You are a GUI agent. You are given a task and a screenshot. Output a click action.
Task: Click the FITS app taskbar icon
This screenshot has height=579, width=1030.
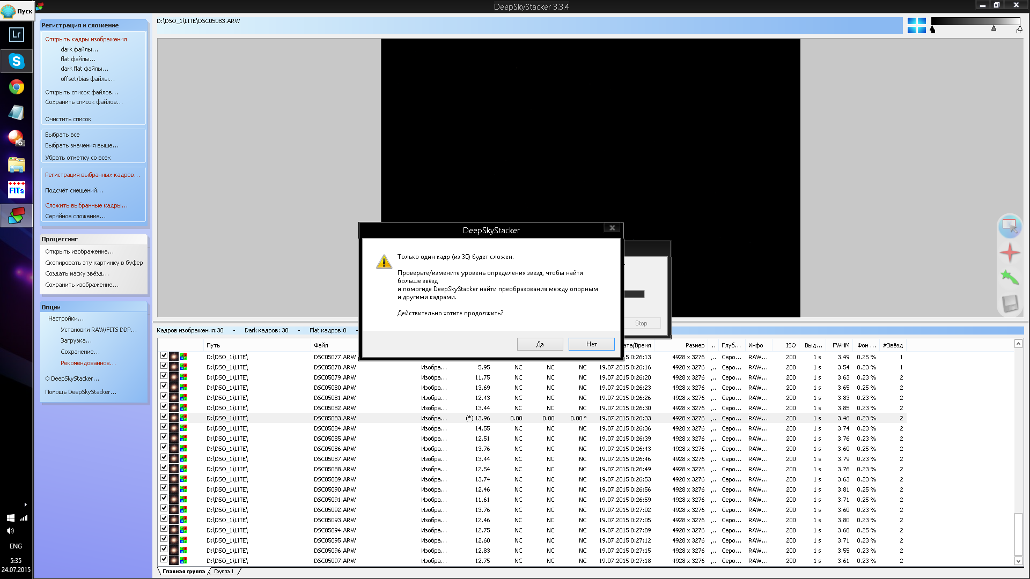pos(16,190)
